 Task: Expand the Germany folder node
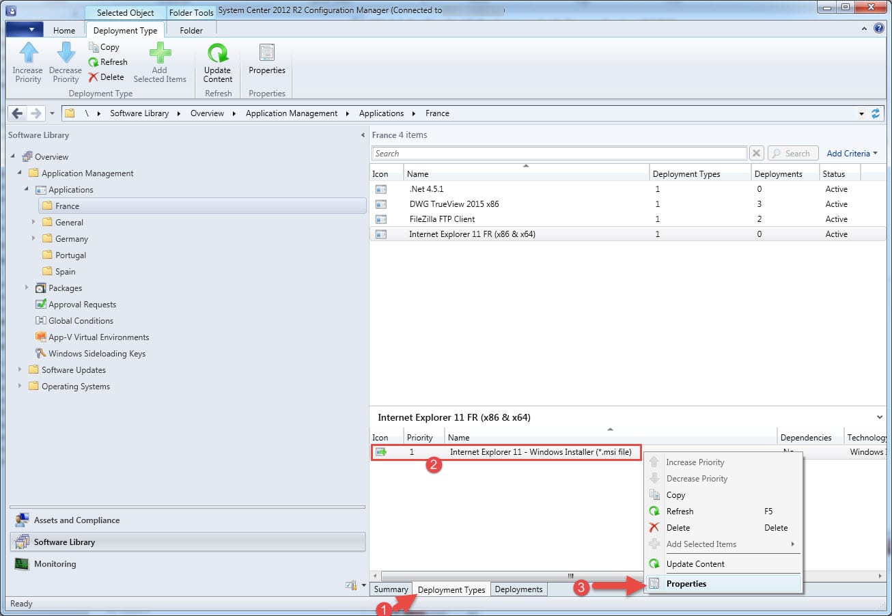(33, 239)
